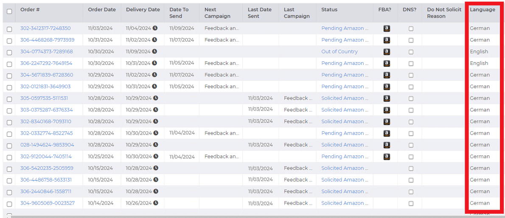Click clock icon for order 306-4468268-7973939 delivery date

(154, 40)
